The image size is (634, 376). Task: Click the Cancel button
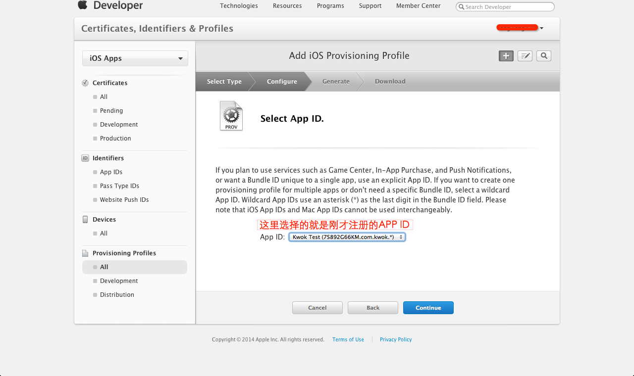tap(317, 308)
